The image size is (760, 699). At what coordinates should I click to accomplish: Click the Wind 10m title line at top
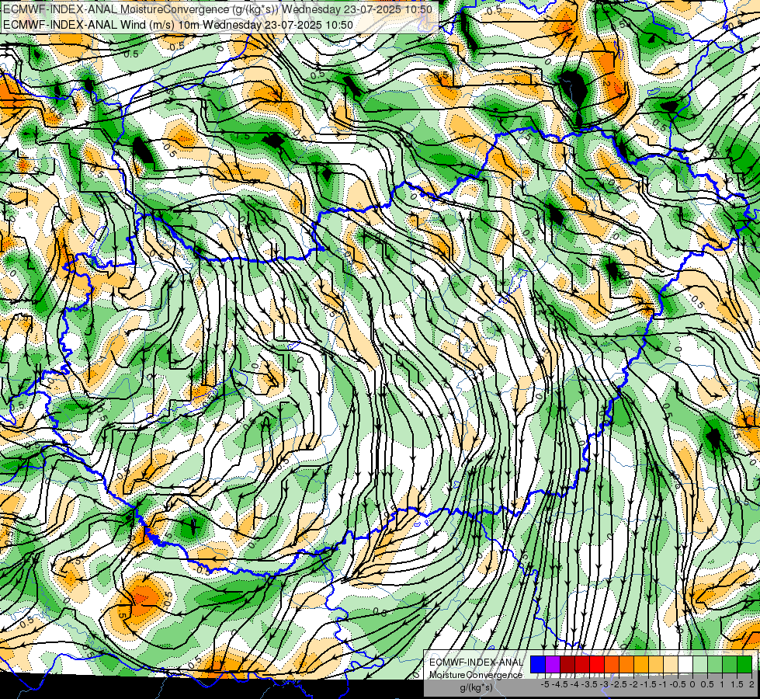tap(178, 25)
